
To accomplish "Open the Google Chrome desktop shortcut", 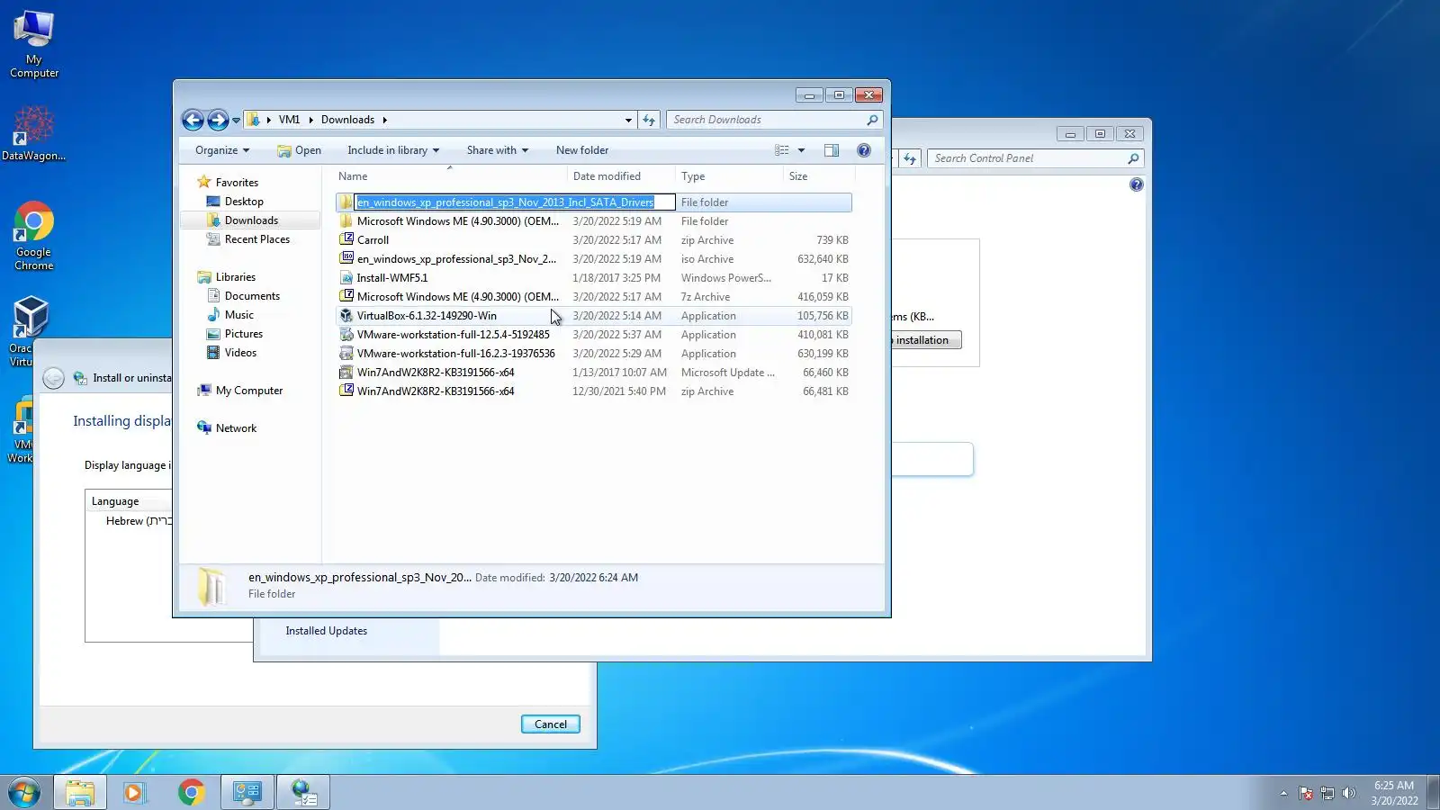I will [x=34, y=236].
